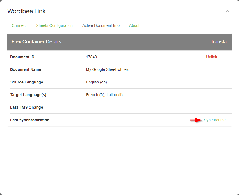Click the Last TMS Change label

[27, 107]
